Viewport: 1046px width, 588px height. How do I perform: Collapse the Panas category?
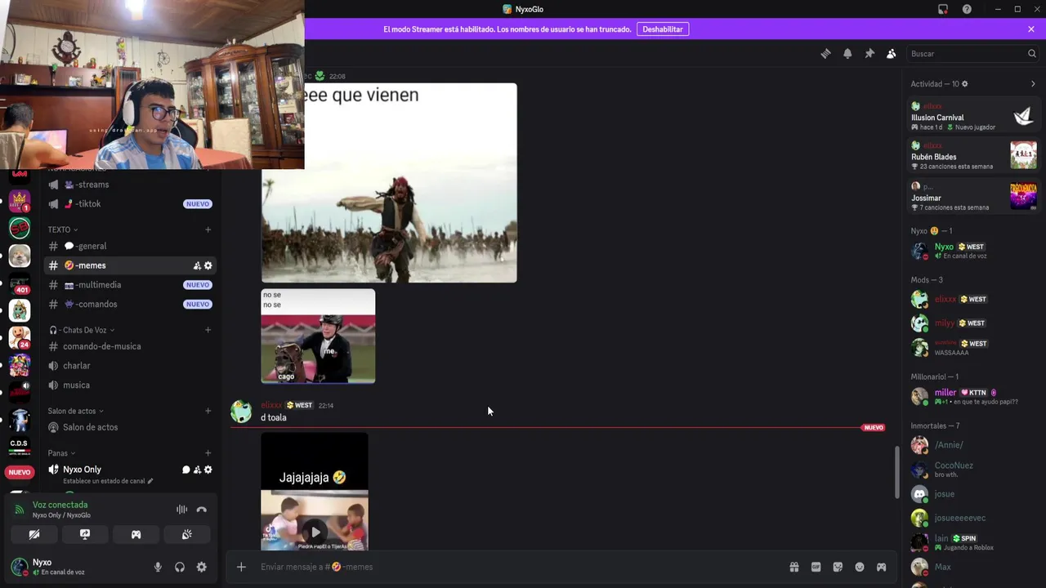point(61,453)
